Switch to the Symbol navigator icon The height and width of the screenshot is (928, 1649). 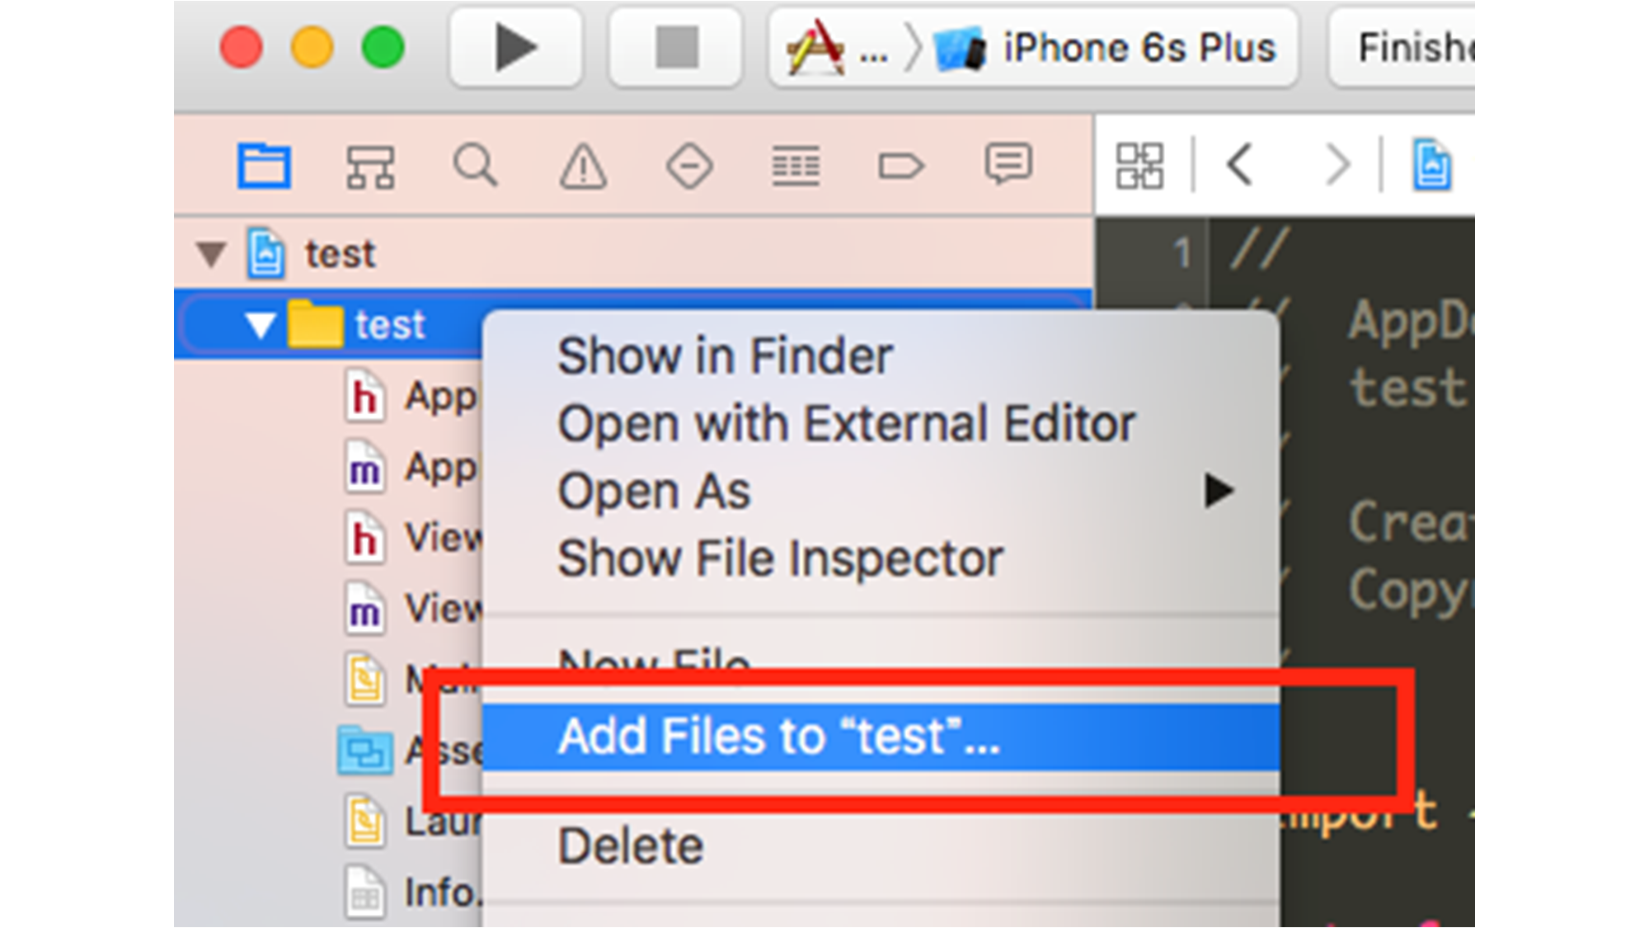coord(369,167)
